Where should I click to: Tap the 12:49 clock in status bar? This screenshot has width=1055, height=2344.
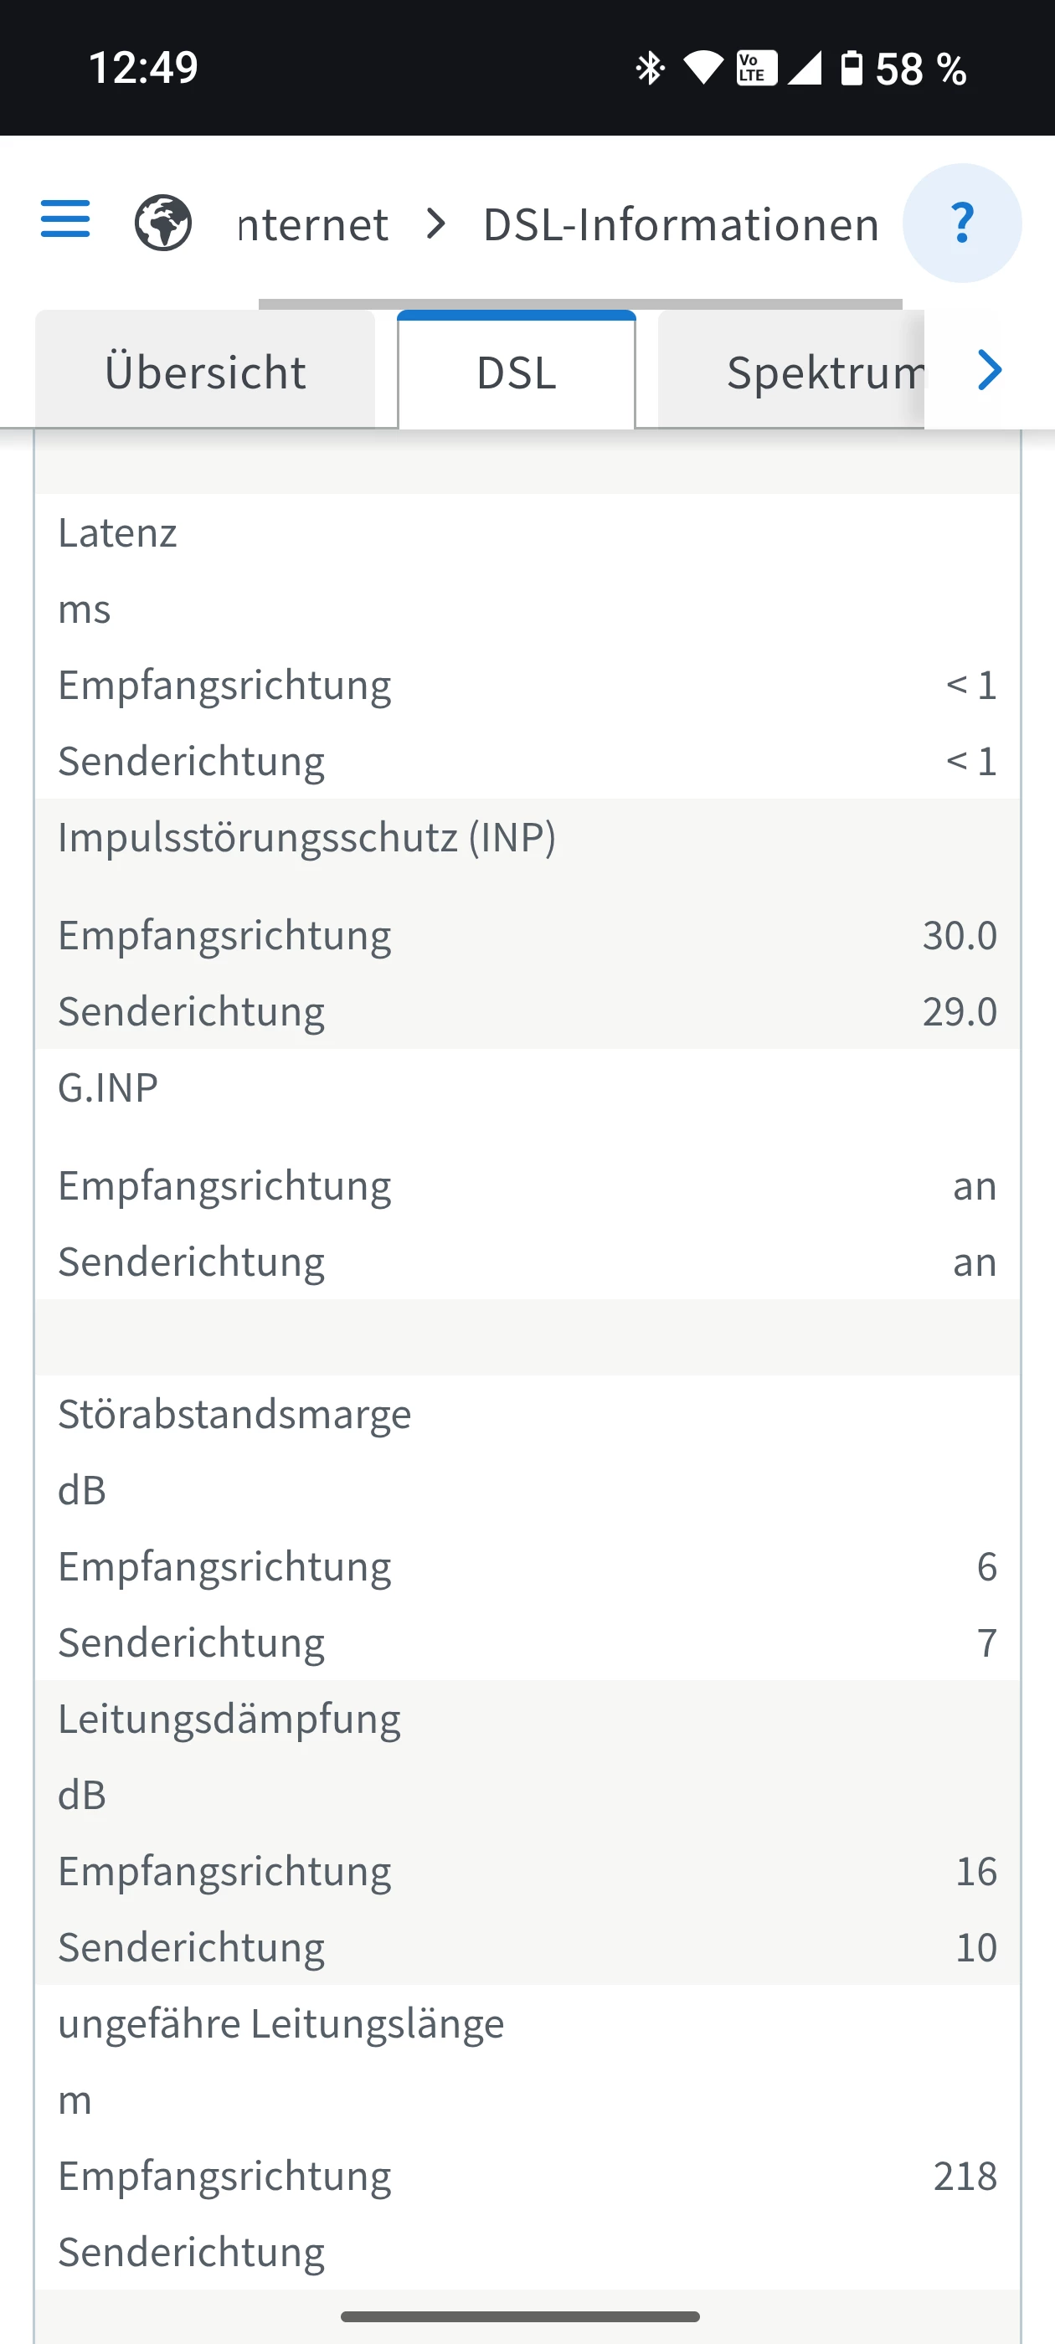143,69
